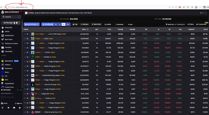
Task: Toggle the Ads filter
Action: (131, 24)
